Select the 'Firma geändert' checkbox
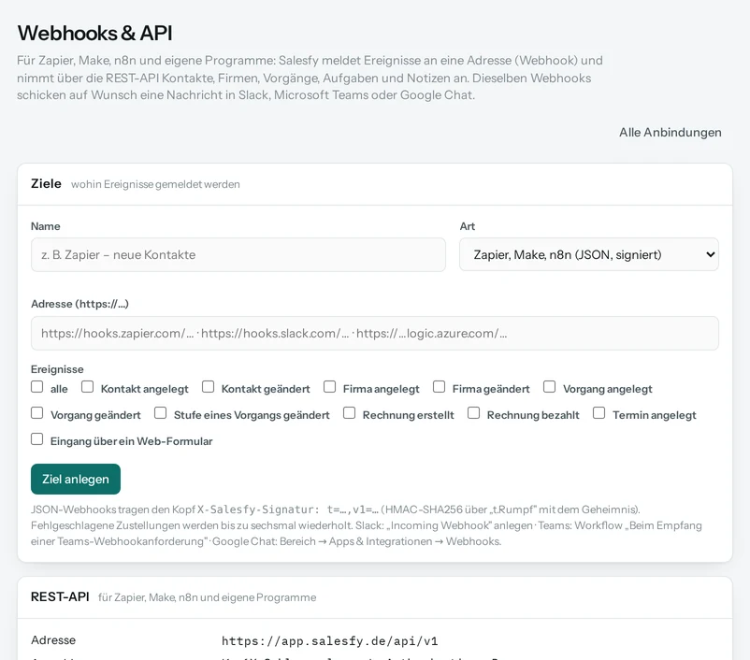This screenshot has width=750, height=660. 440,386
